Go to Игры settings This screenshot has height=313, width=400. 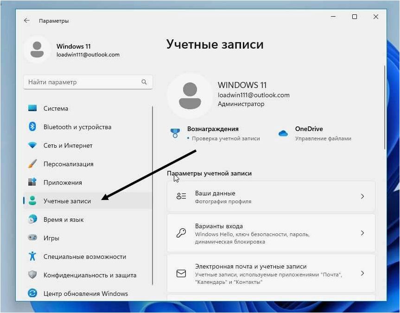click(x=87, y=238)
